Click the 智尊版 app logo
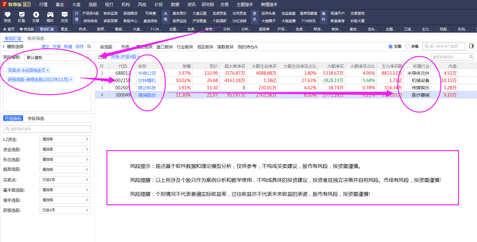Image resolution: width=477 pixels, height=242 pixels. (x=5, y=4)
